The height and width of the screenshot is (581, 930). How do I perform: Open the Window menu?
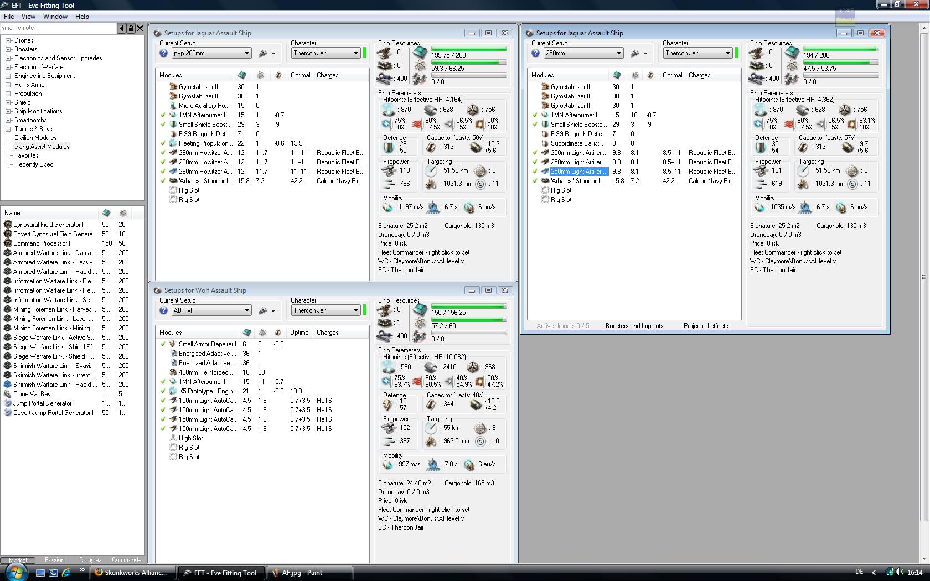(55, 17)
